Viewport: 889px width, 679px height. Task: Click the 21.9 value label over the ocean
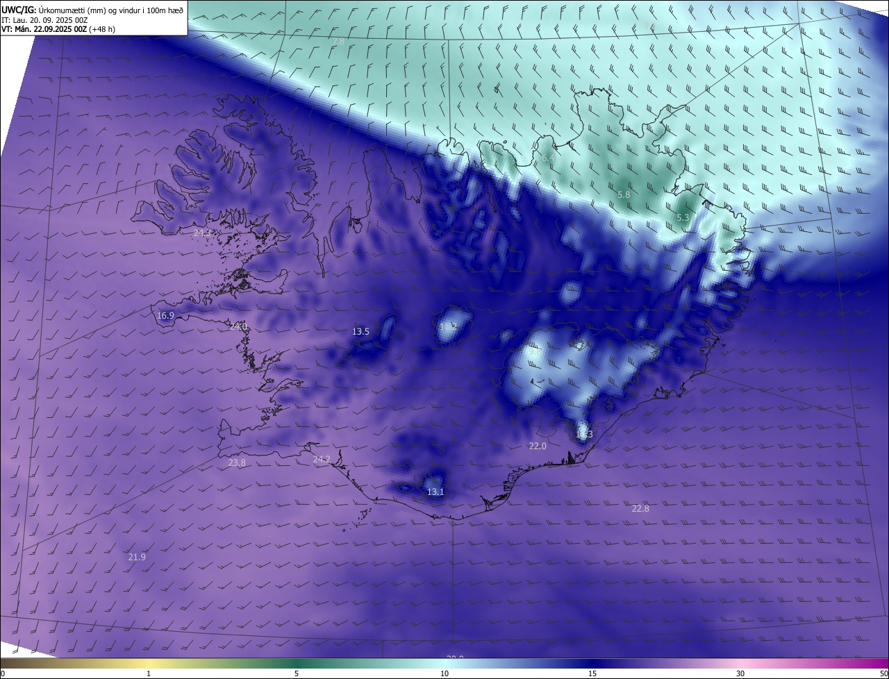[137, 558]
